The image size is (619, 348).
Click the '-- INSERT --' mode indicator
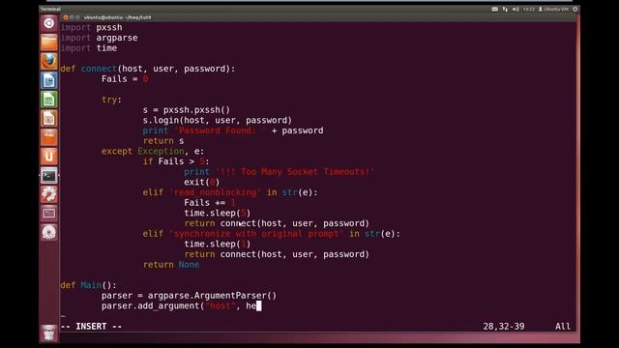tap(91, 327)
